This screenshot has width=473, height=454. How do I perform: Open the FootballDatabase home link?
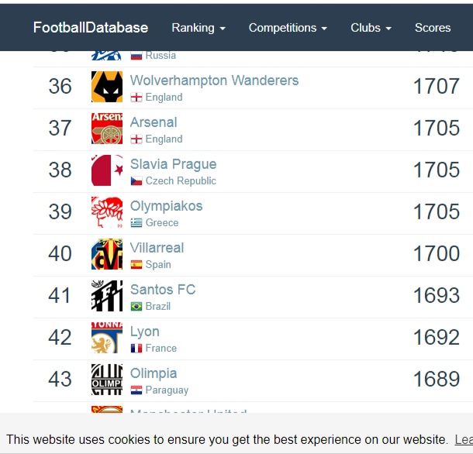click(91, 28)
